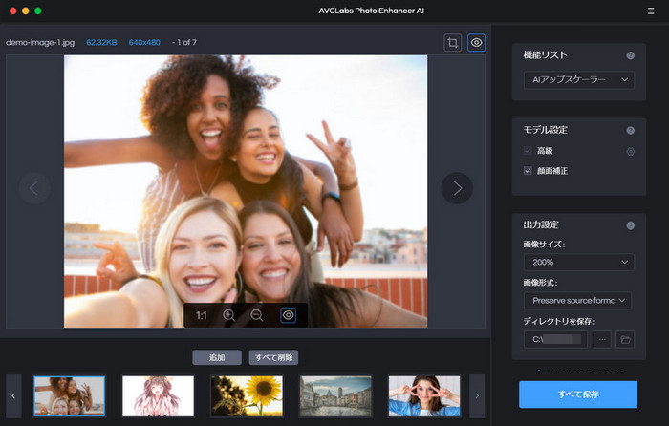This screenshot has width=669, height=426.
Task: Click the '1 of 7' image counter
Action: [187, 42]
